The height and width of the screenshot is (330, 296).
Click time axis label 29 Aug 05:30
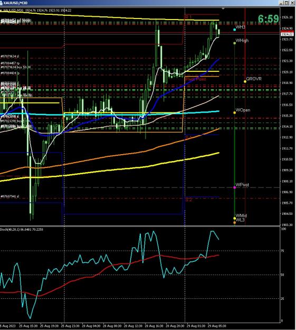[217, 326]
